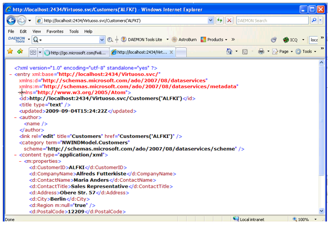The height and width of the screenshot is (228, 332).
Task: Click the Sales Representative text
Action: pos(100,186)
